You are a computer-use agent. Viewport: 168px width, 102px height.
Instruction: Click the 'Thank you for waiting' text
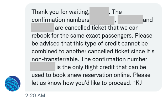pyautogui.click(x=61, y=12)
